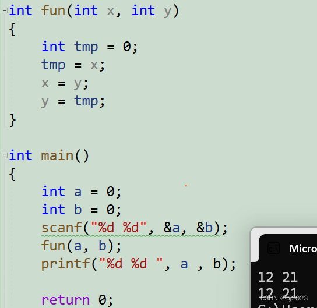Click the parameter 'int x' in fun signature
317x308 pixels.
point(94,10)
